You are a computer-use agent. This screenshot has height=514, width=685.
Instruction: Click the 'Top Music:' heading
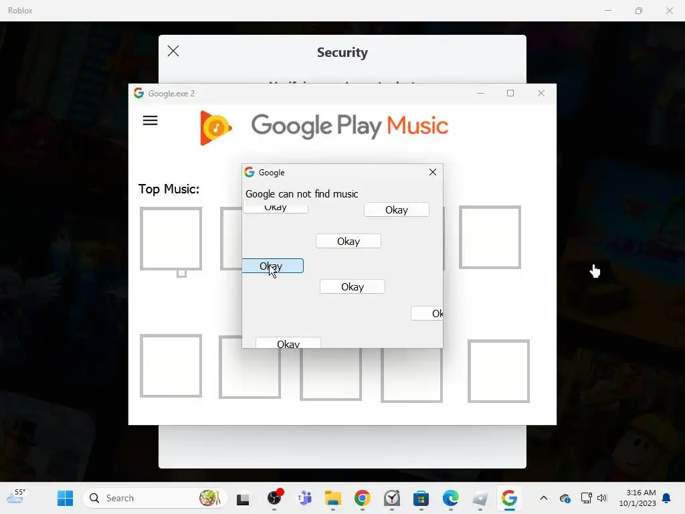(169, 189)
